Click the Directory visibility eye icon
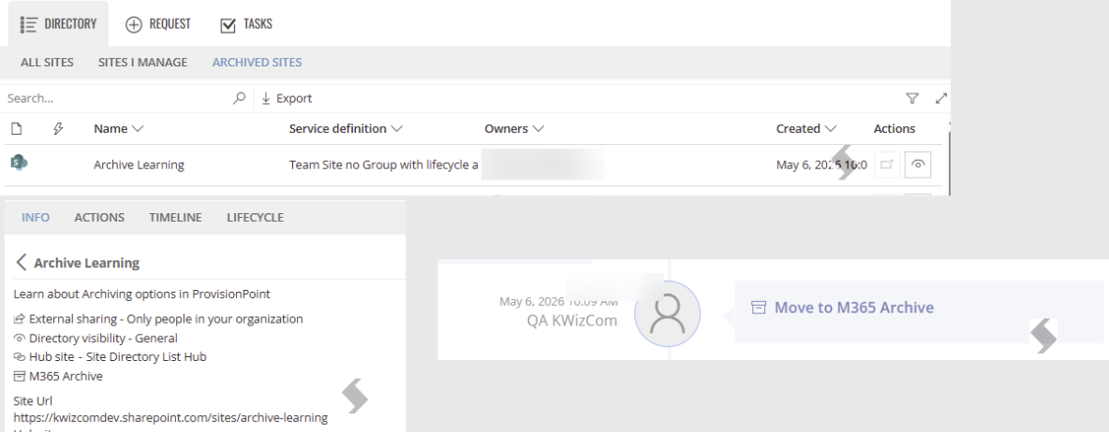The image size is (1109, 432). [19, 338]
